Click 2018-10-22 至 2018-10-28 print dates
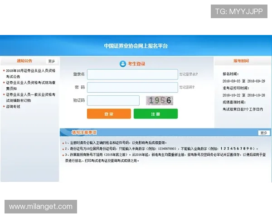This screenshot has height=218, width=272. [244, 95]
